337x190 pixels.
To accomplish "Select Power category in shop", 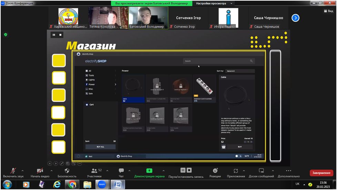I will tap(101, 84).
